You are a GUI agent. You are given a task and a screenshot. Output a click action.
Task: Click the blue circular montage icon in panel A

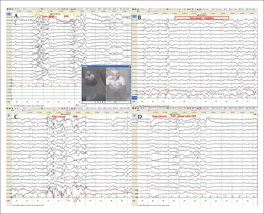[x=9, y=14]
